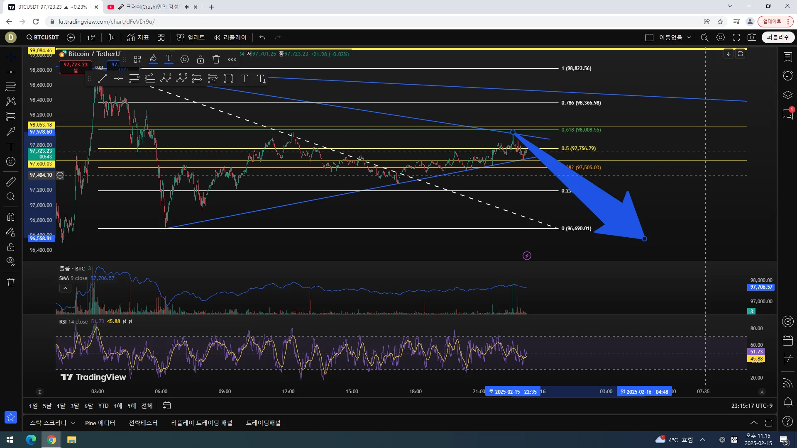The height and width of the screenshot is (448, 797).
Task: Switch to the 전략테스터 tab
Action: [143, 423]
